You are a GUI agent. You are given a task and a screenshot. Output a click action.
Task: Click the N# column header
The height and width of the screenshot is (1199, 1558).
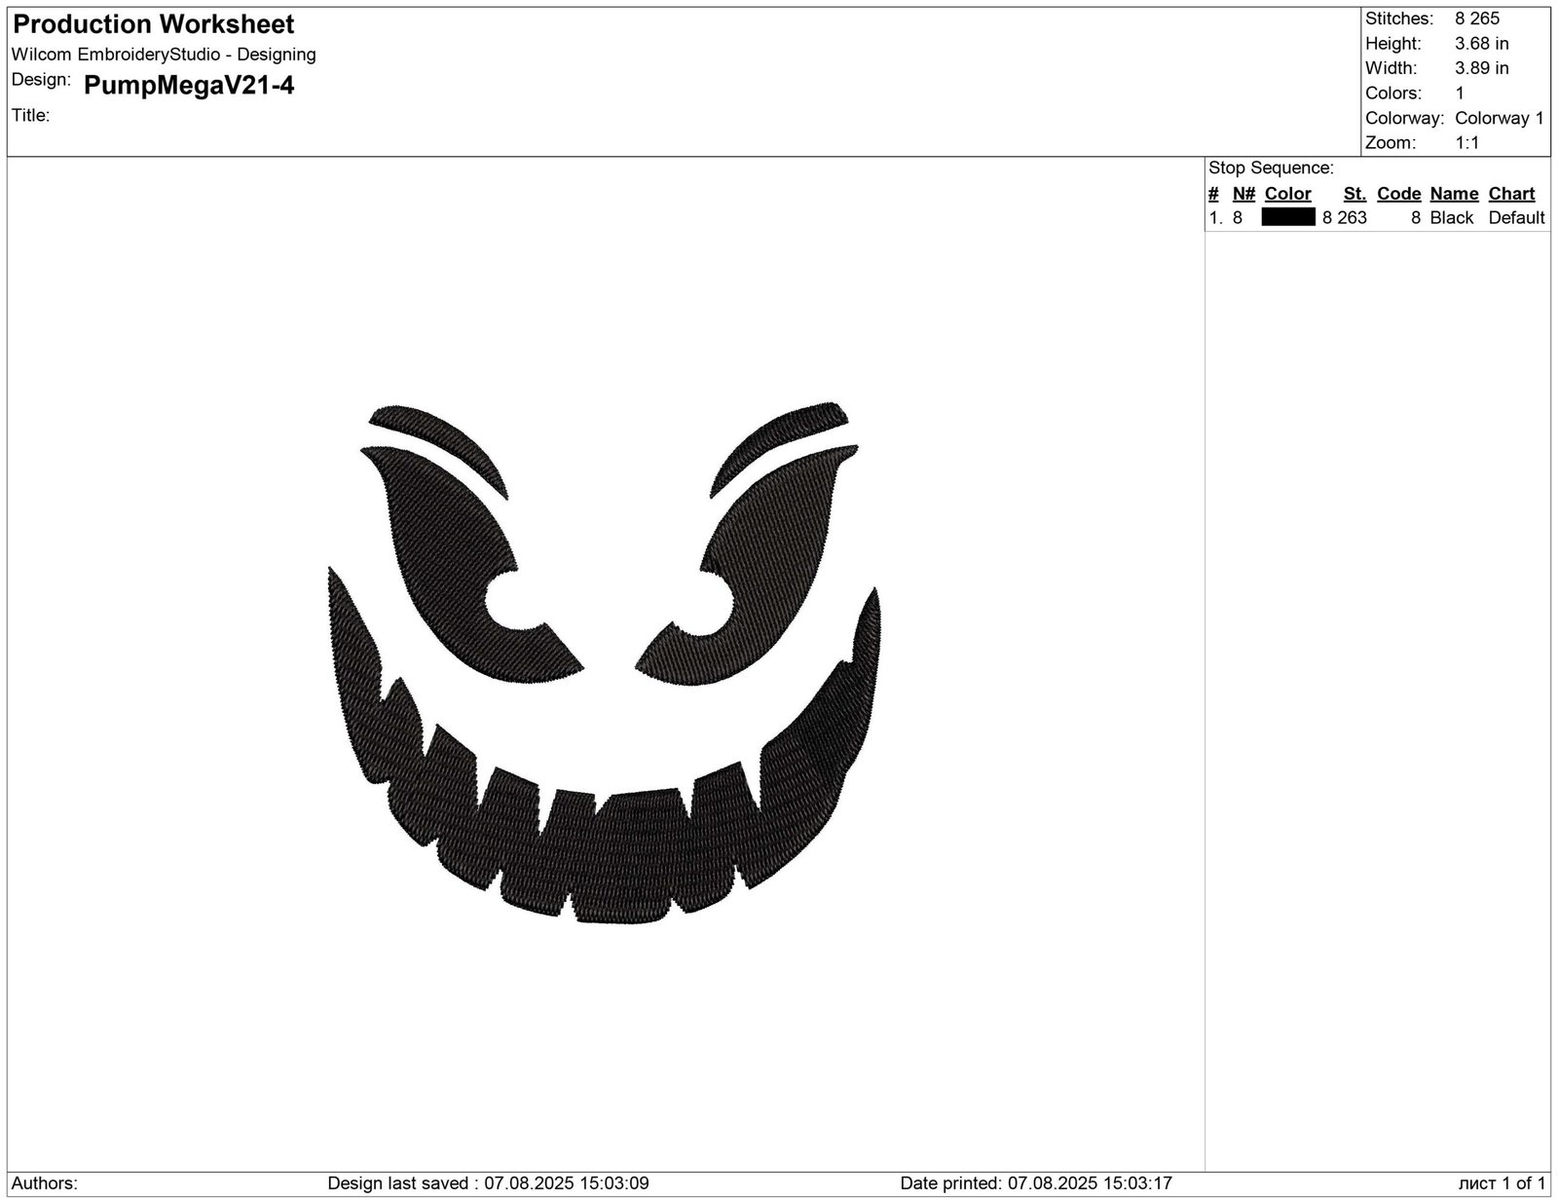tap(1244, 193)
